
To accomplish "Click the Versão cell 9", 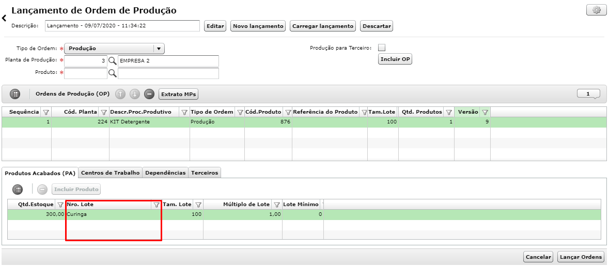I will [x=472, y=122].
